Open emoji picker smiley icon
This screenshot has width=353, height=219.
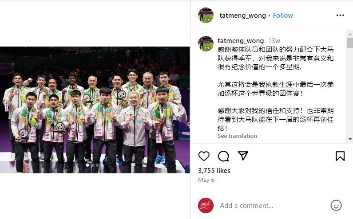coord(336,205)
